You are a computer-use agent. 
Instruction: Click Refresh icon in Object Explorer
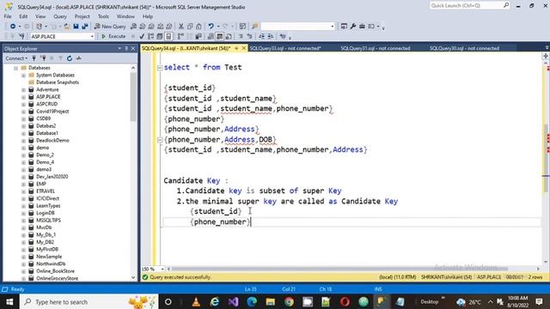point(70,58)
